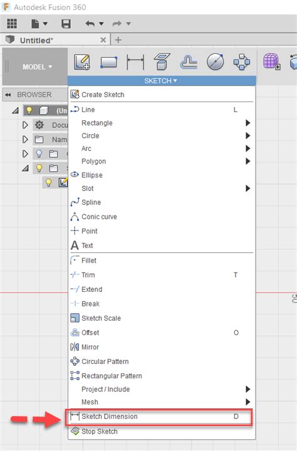This screenshot has width=297, height=451.
Task: Open the data panel grid icon
Action: pos(12,24)
